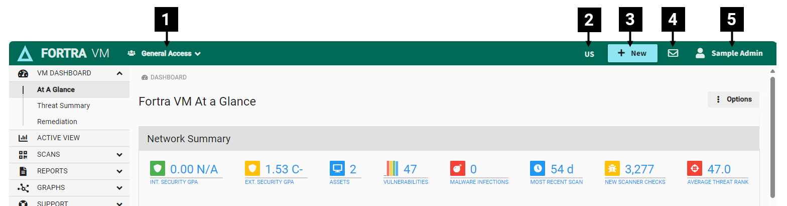Open the Remediation dashboard page
This screenshot has height=206, width=787.
coord(57,122)
